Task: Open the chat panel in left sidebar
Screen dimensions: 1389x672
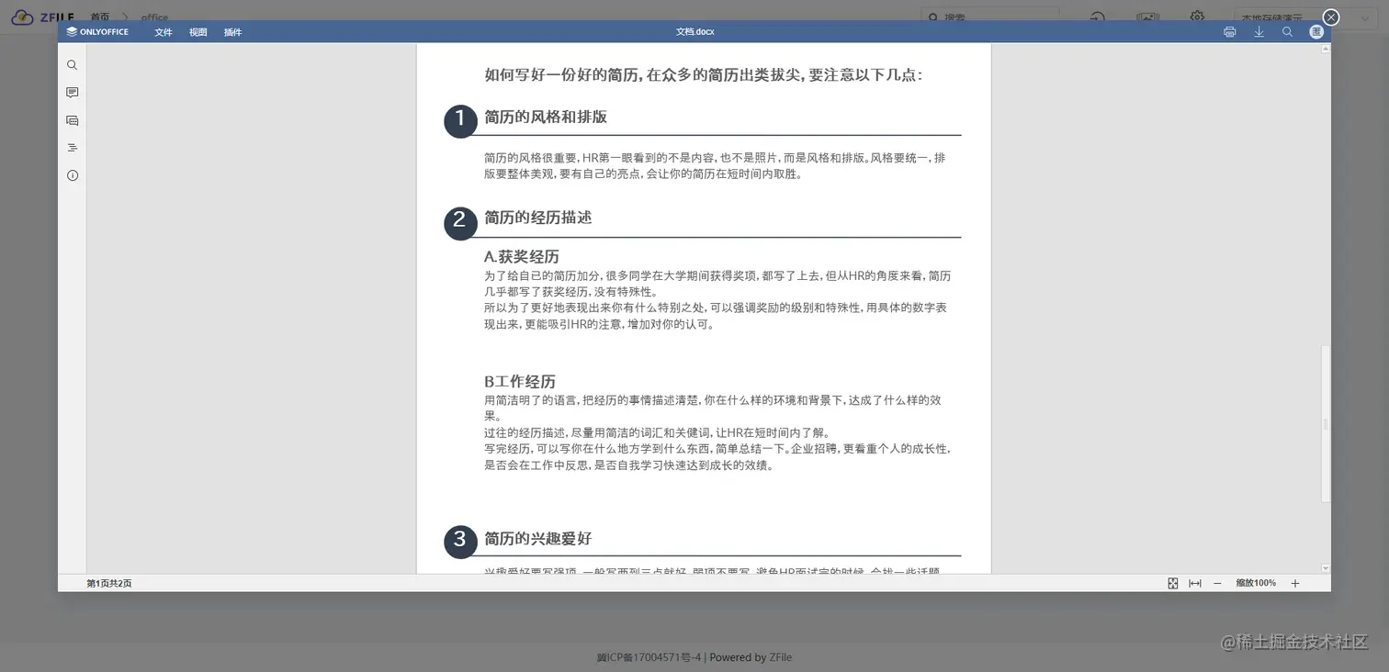Action: [72, 120]
